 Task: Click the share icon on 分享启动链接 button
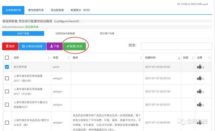pyautogui.click(x=24, y=46)
